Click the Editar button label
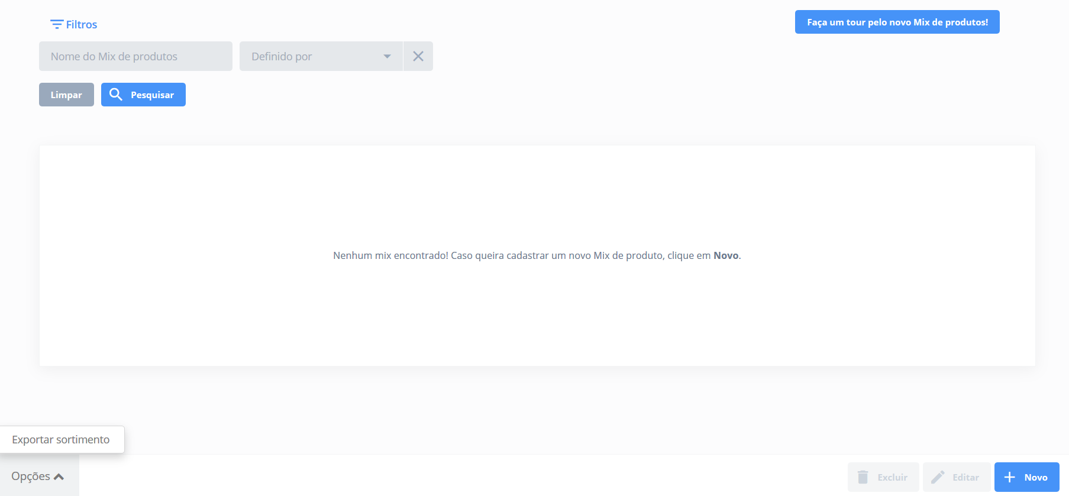This screenshot has height=496, width=1069. 965,477
